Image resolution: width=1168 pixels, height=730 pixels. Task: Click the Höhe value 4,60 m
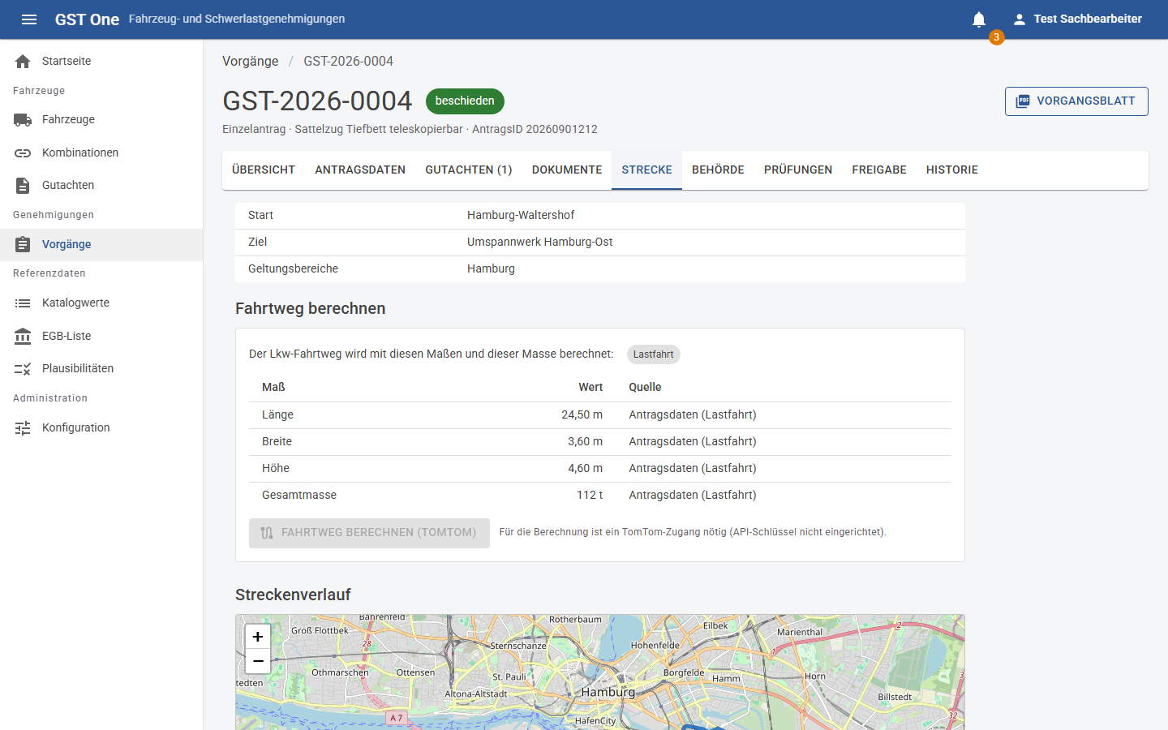tap(585, 469)
